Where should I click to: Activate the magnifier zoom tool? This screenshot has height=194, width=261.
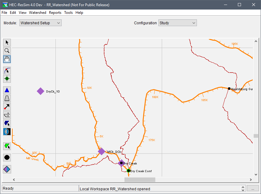7,51
